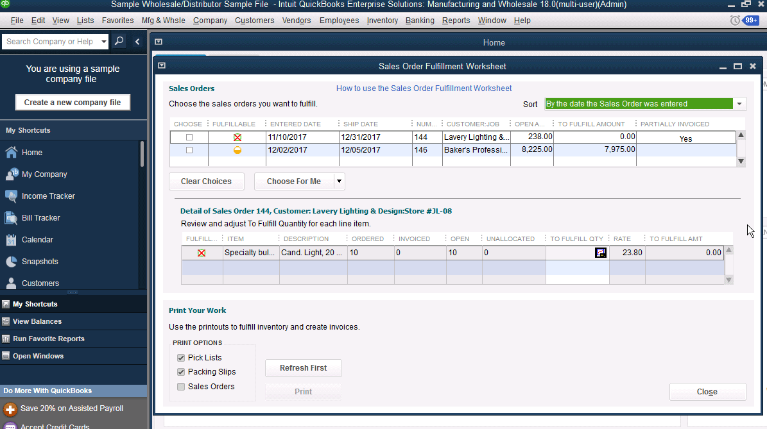Open the Banking menu

420,21
